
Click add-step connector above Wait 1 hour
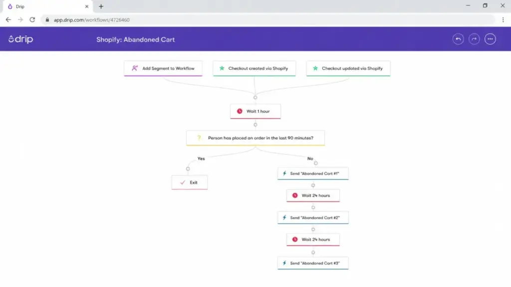tap(255, 97)
